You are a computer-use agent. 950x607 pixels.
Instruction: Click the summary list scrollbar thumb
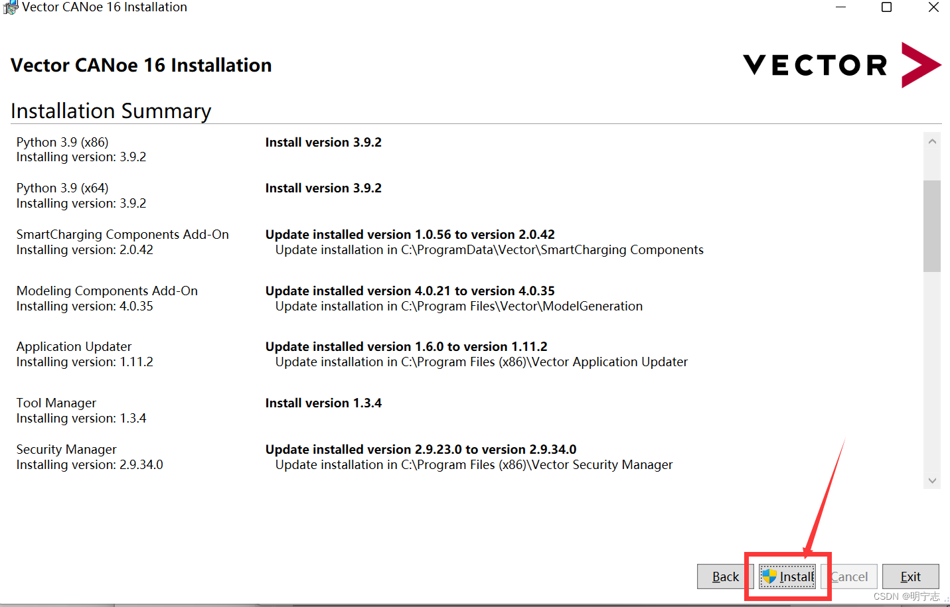point(932,226)
